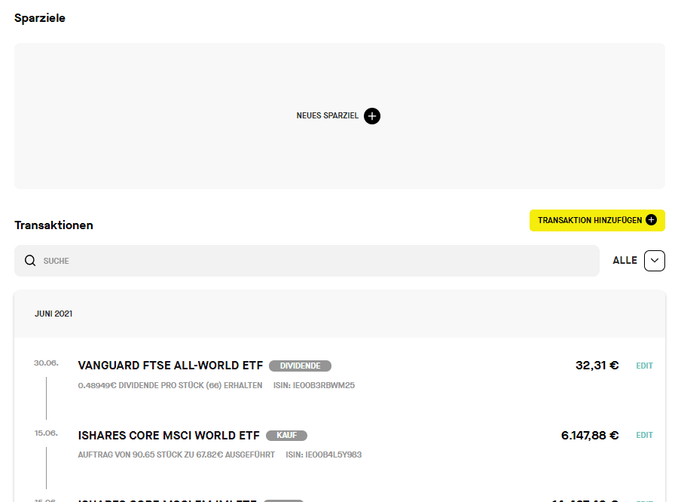Click the magnifying glass search icon

coord(30,260)
